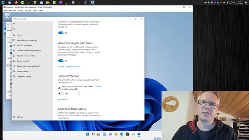This screenshot has height=140, width=249.
Task: Open the host clock and date
Action: 240,3
